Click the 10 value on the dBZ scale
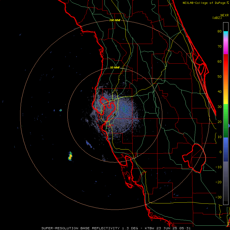Viewport: 230px width, 230px height. pyautogui.click(x=220, y=137)
